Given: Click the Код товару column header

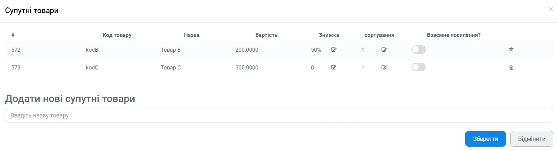Looking at the screenshot, I should pos(117,35).
